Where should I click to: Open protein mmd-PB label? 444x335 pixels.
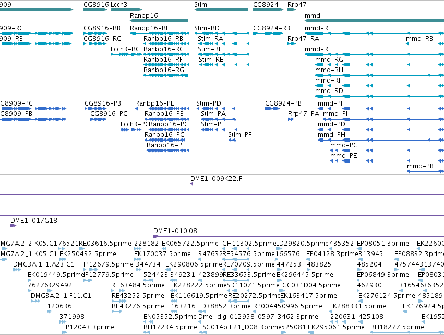tap(420, 166)
